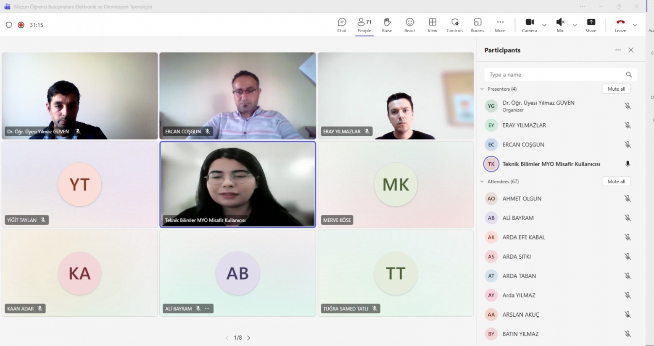Toggle the Camera on or off

[x=529, y=25]
